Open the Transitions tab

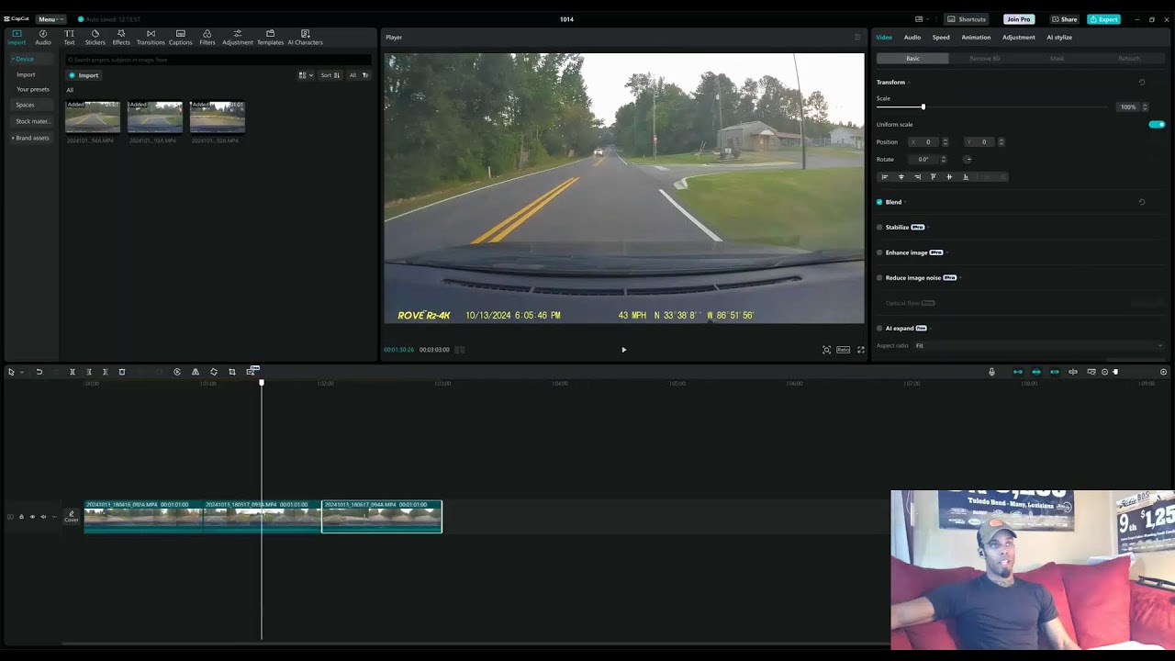[x=151, y=37]
